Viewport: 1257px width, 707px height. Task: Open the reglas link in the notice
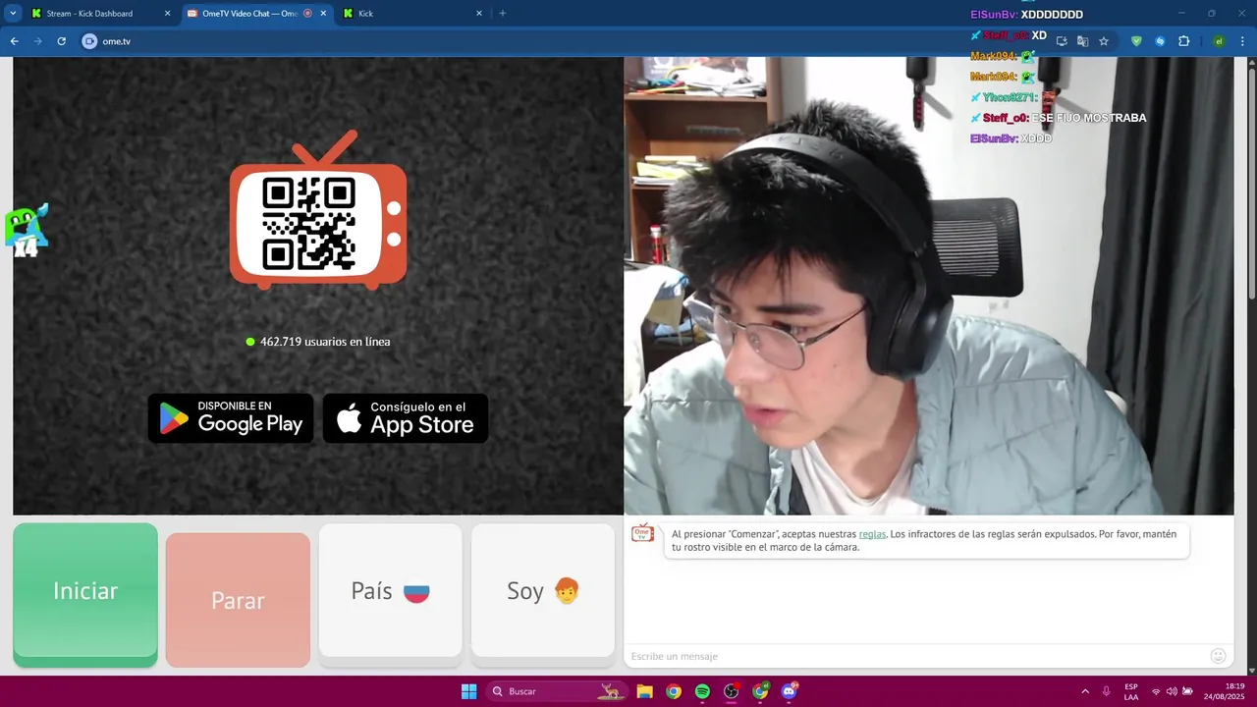point(872,534)
